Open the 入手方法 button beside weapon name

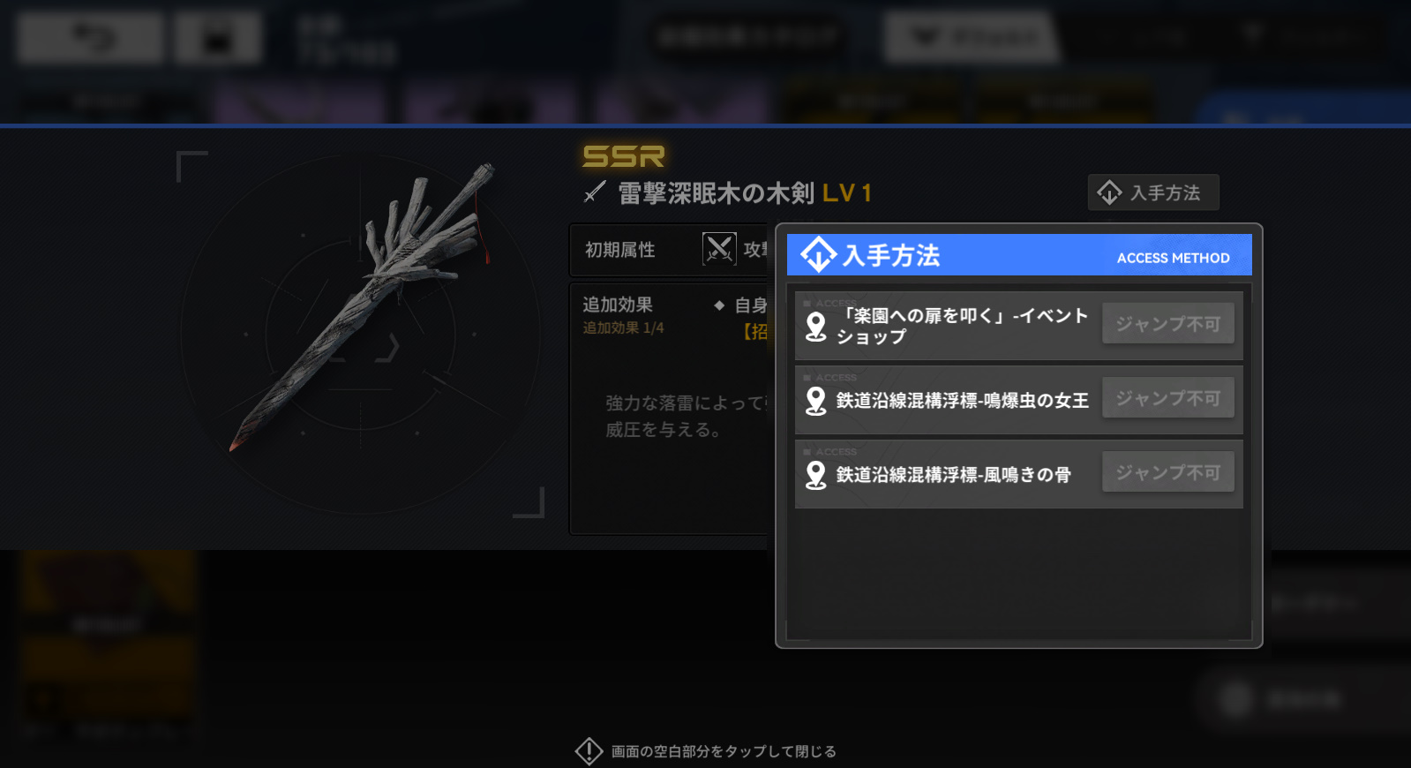click(1153, 192)
